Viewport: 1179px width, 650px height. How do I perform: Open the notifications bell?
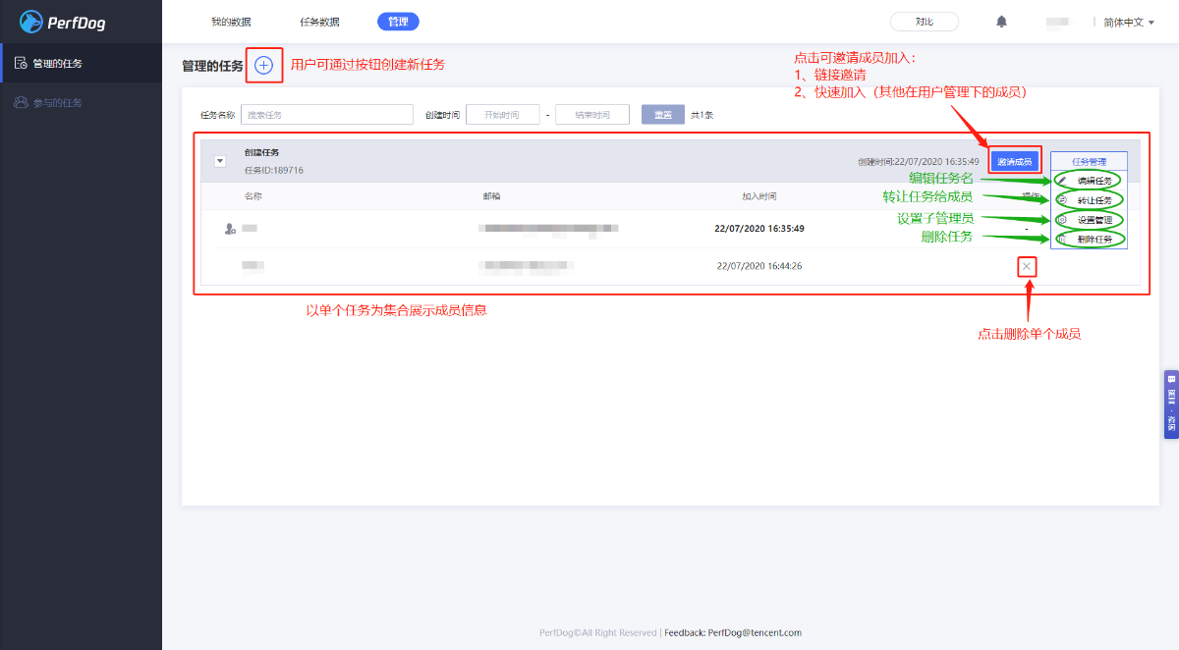[x=1002, y=22]
